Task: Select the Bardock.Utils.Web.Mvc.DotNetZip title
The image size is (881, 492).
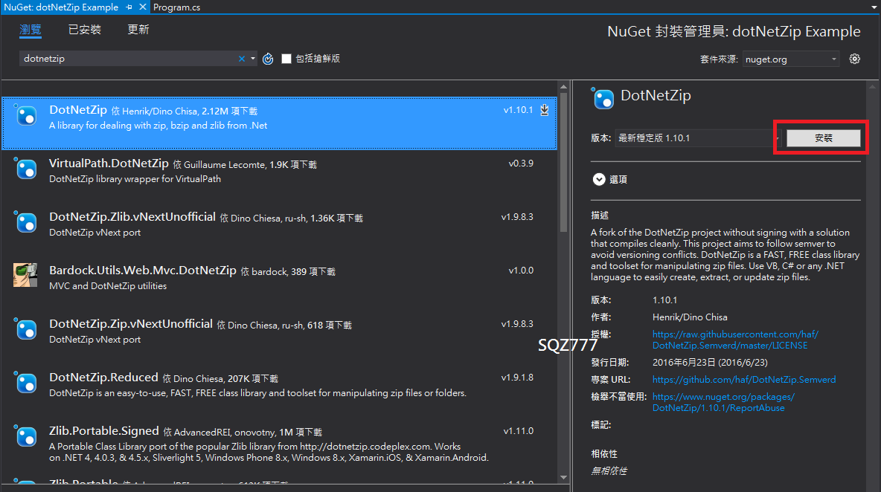Action: click(143, 271)
